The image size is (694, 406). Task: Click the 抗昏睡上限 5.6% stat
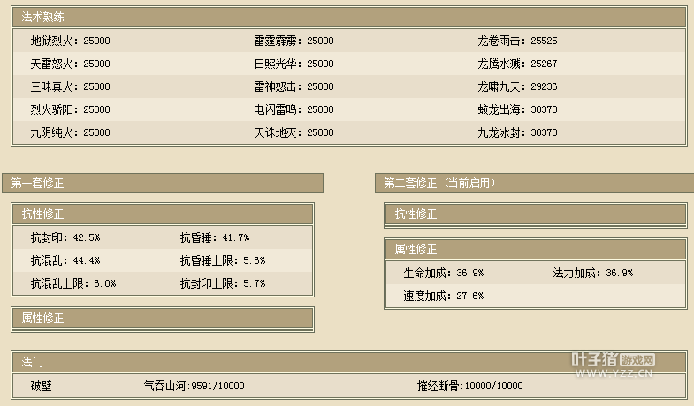[x=222, y=260]
